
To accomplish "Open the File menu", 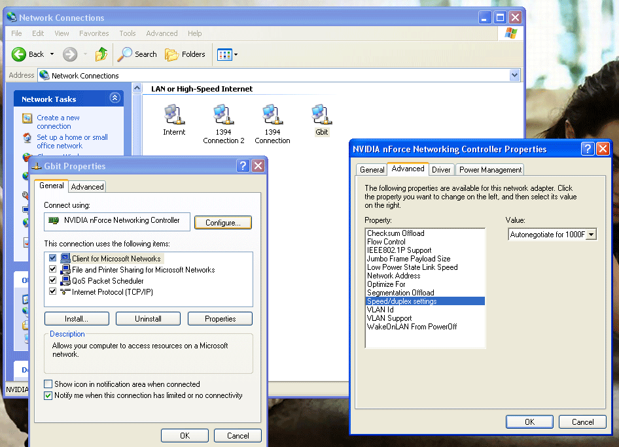I will (16, 33).
